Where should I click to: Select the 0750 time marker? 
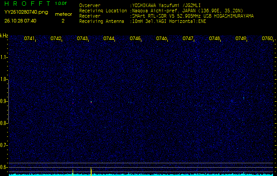click(267, 39)
